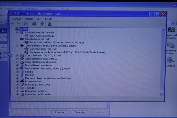The height and width of the screenshot is (118, 177).
Task: Expand Puertos (COM & LPT) node
Action: 18,85
